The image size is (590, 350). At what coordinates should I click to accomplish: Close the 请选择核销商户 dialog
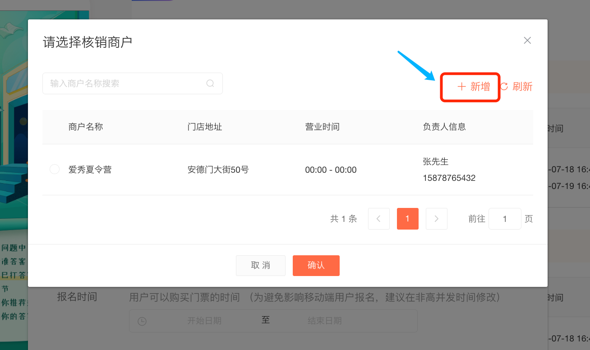click(527, 41)
